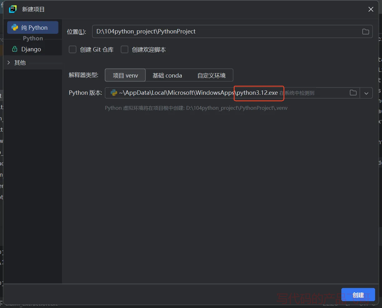Image resolution: width=382 pixels, height=308 pixels.
Task: Click the Django lock icon
Action: pyautogui.click(x=14, y=49)
